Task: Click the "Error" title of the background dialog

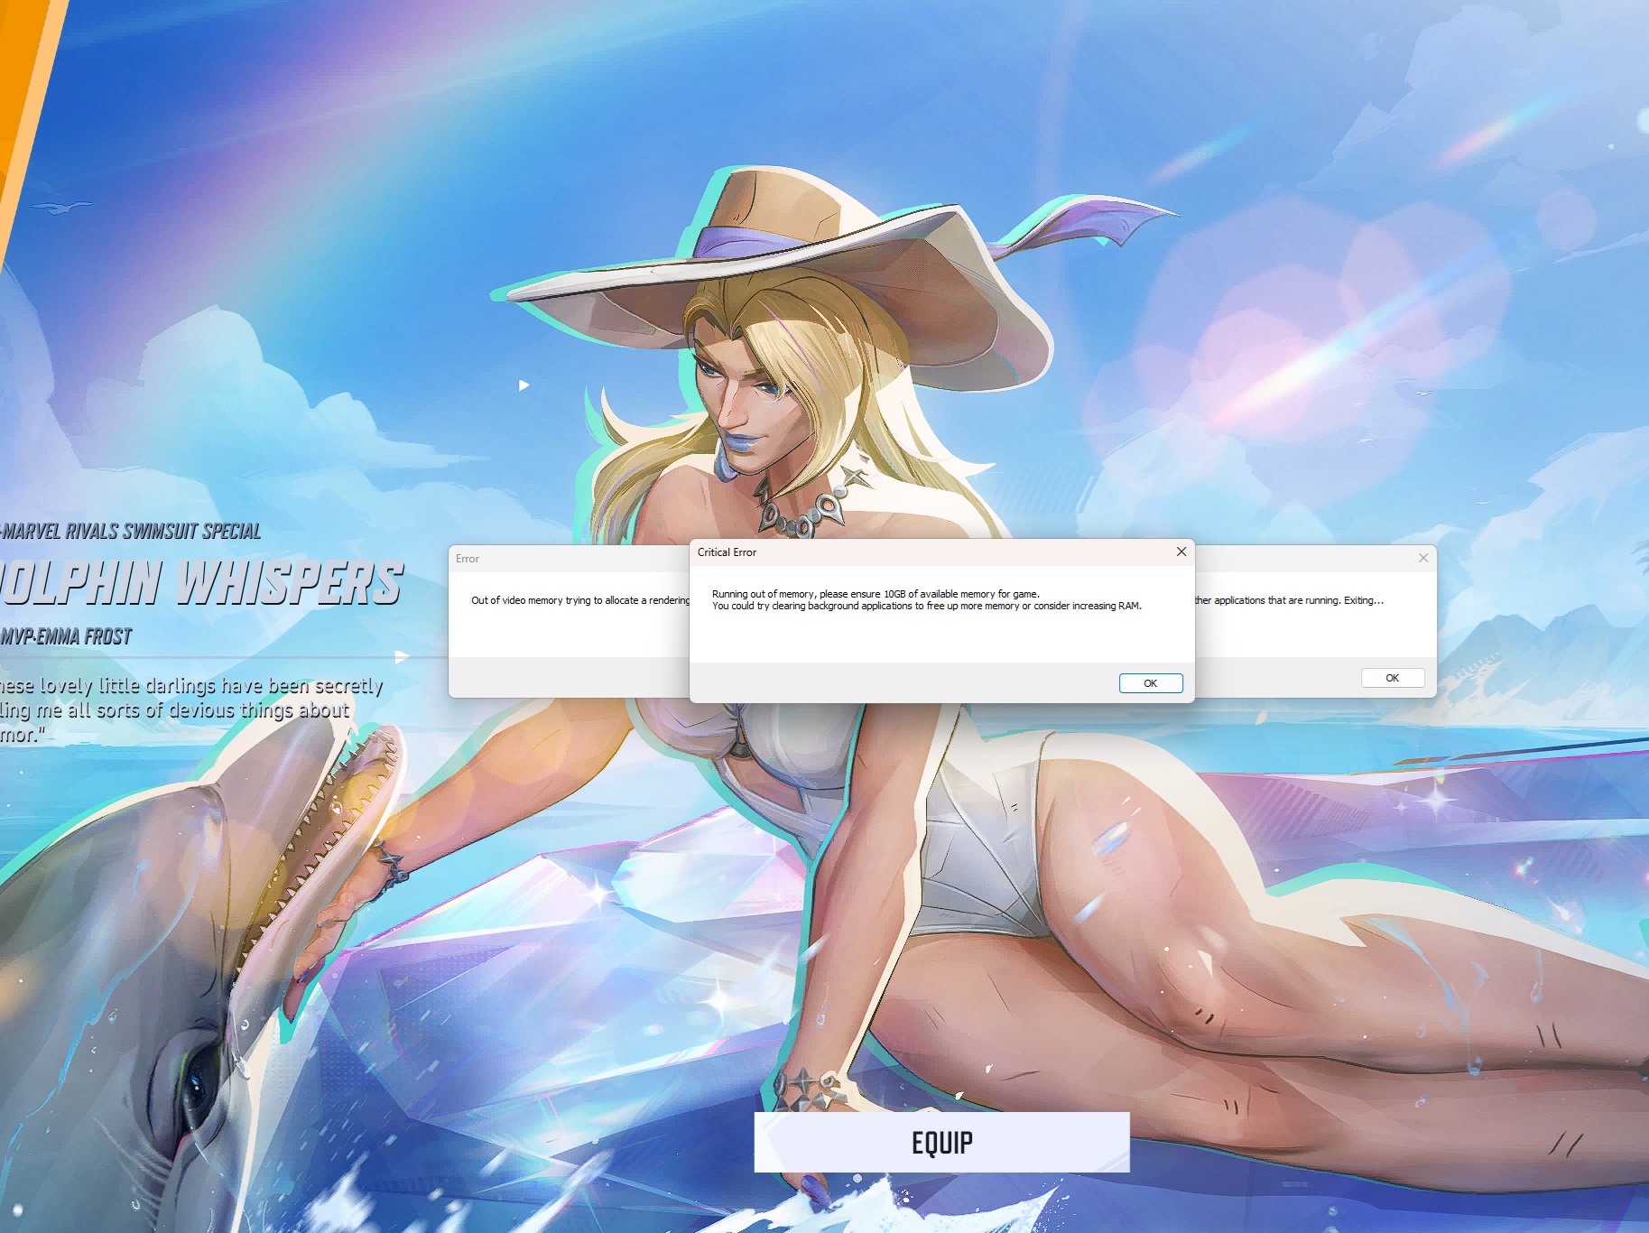Action: (x=468, y=559)
